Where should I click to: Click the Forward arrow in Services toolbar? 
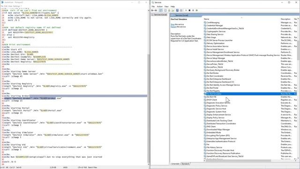point(156,10)
